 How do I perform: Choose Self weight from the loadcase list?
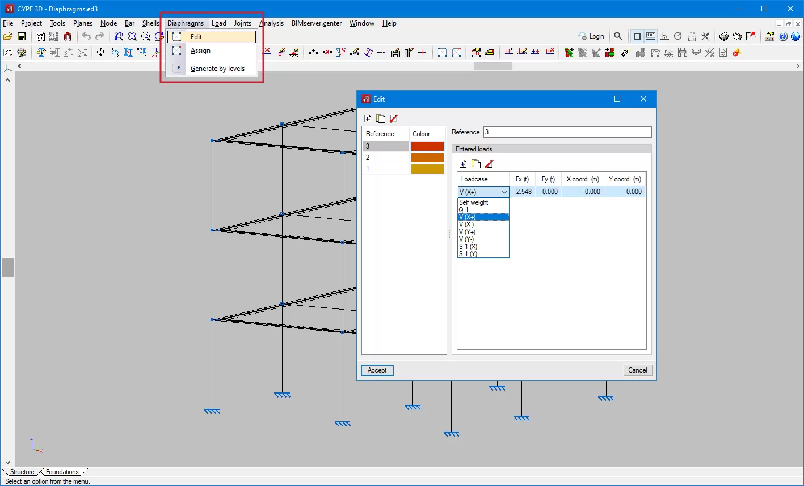474,202
